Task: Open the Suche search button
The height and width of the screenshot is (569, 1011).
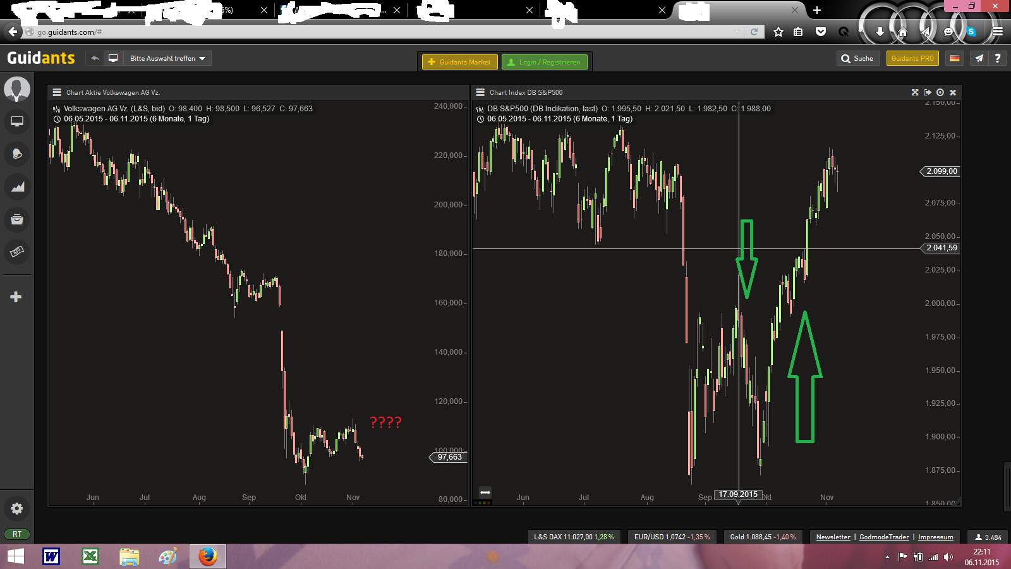Action: click(x=858, y=58)
